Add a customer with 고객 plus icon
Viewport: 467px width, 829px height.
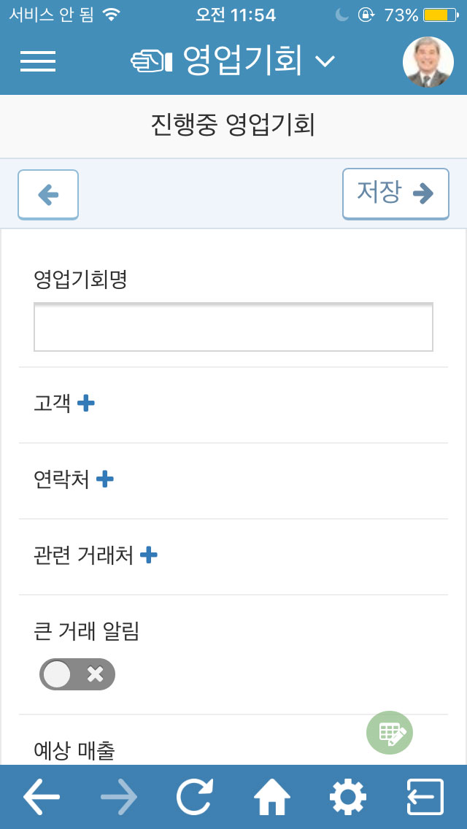(x=86, y=404)
